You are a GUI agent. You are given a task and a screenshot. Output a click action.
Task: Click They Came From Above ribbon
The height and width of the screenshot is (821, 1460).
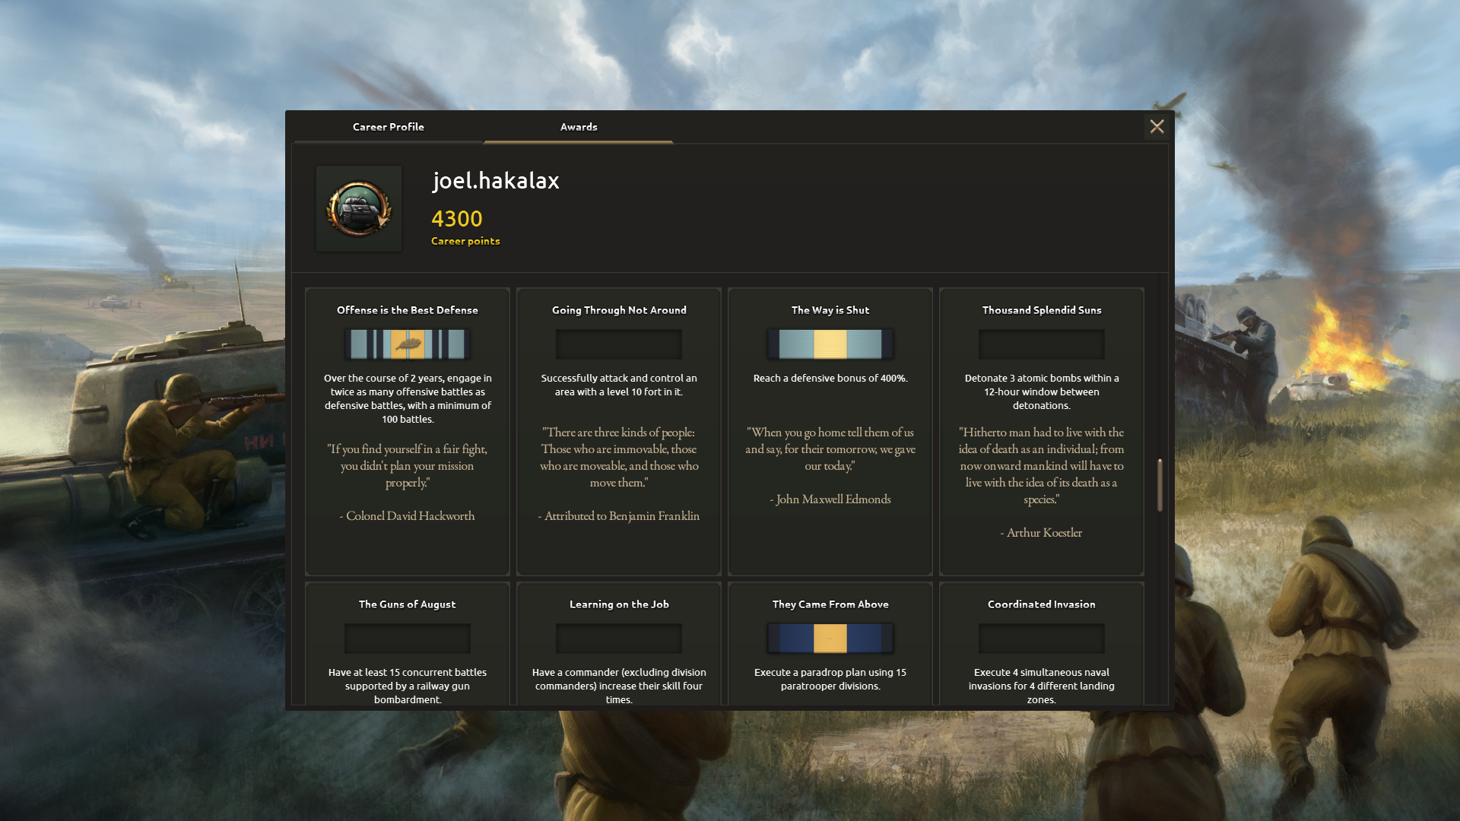tap(830, 639)
